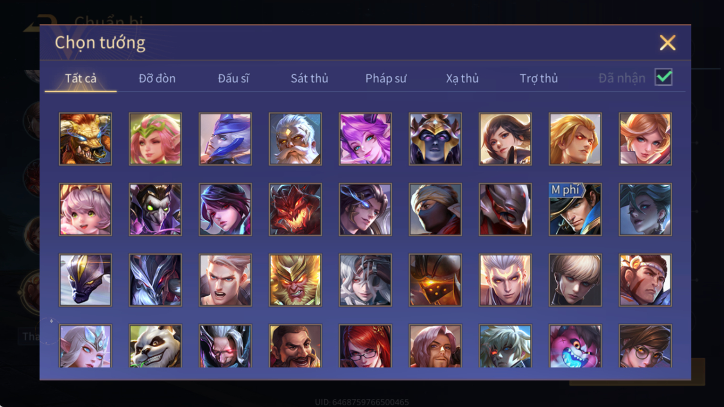Show the Pháp sư heroes tab

(386, 78)
